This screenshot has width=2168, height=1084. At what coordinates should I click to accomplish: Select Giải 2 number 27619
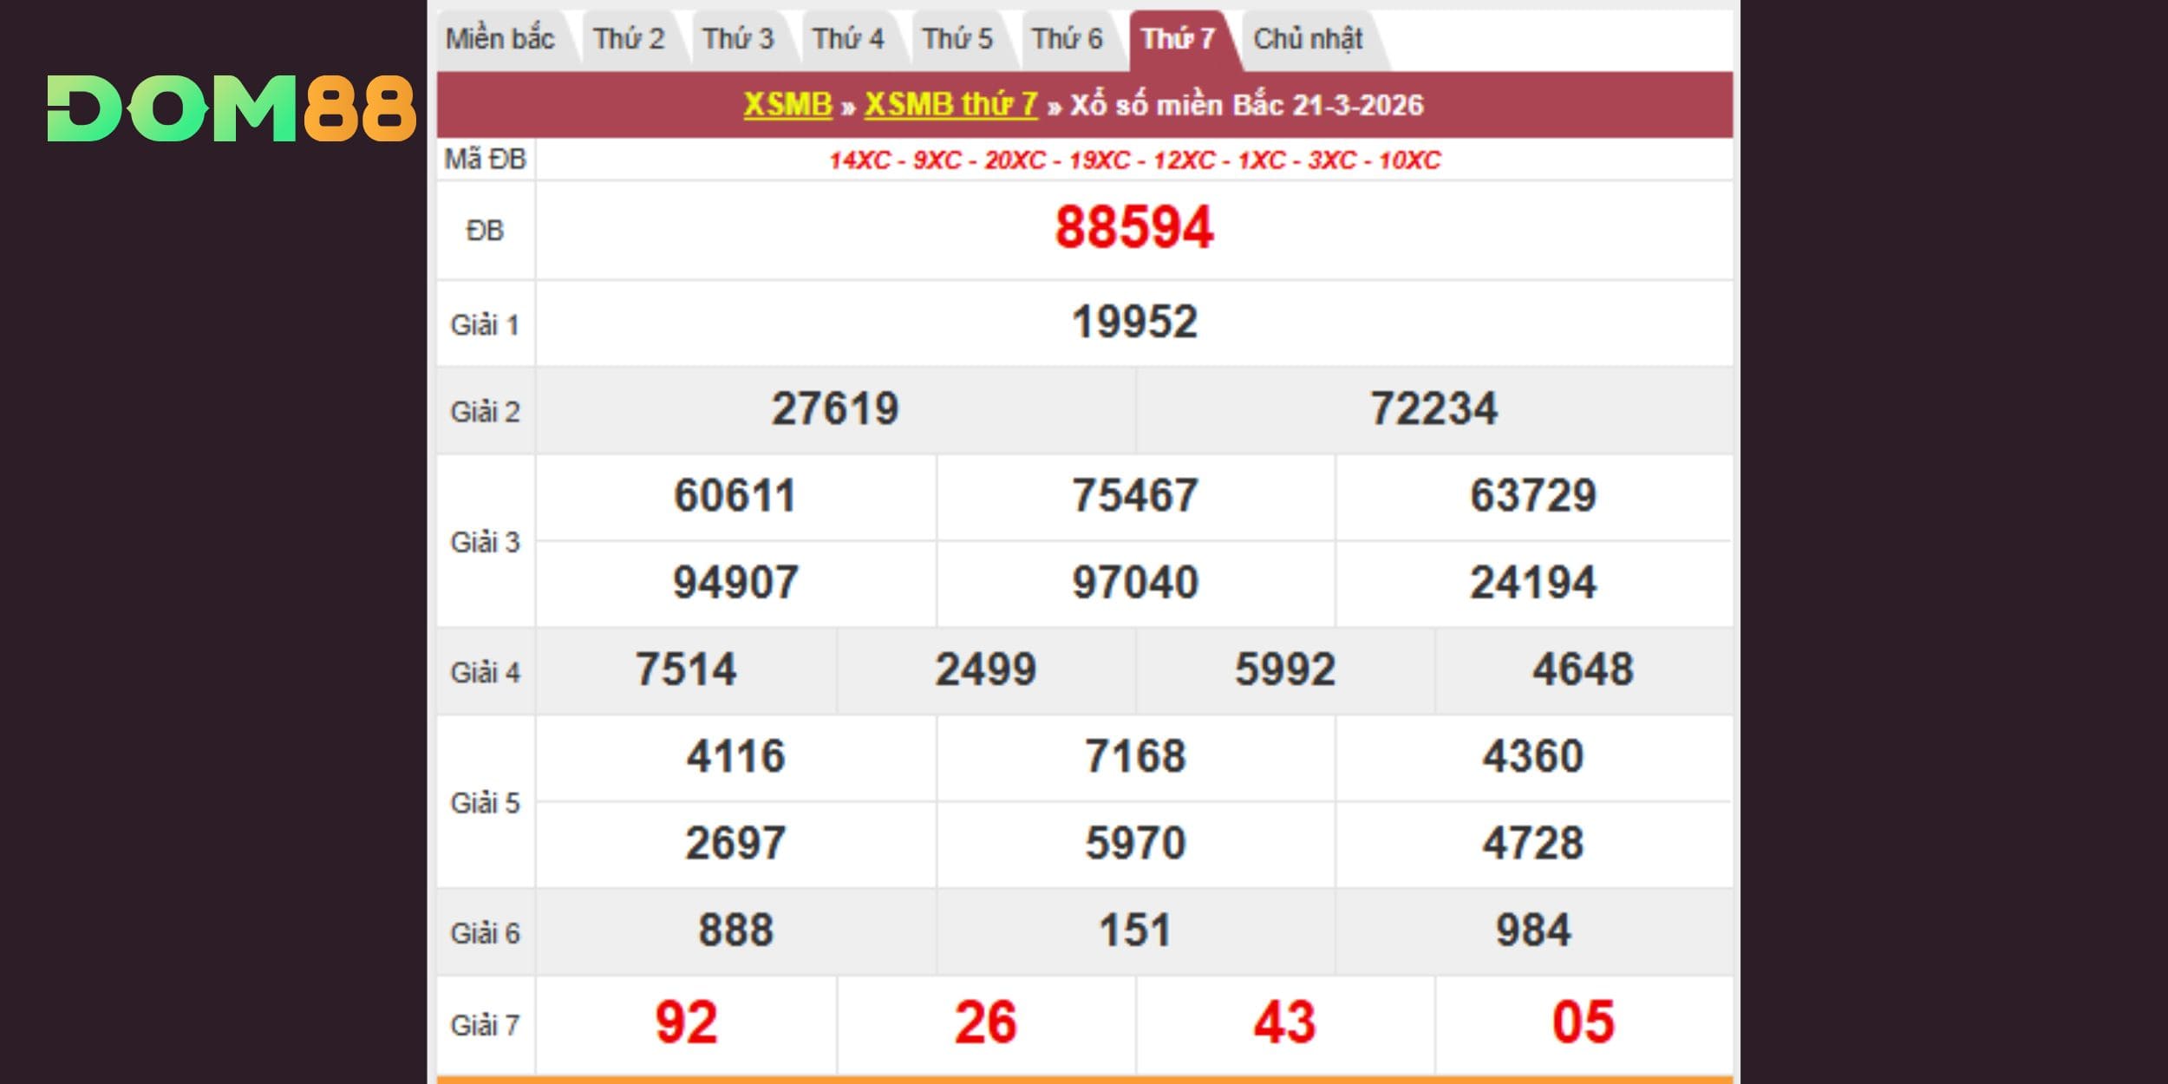coord(835,409)
